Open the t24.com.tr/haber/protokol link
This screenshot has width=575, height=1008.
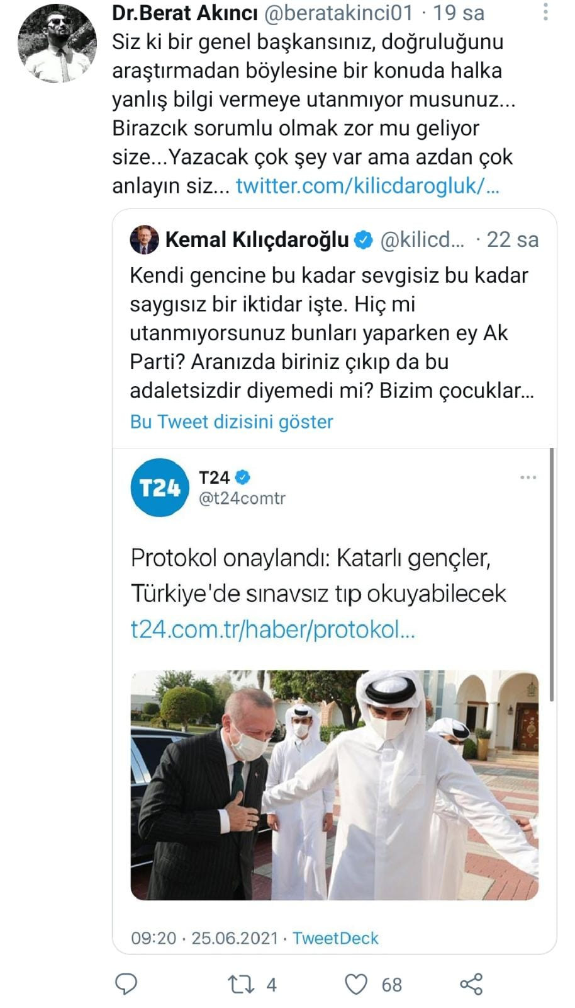coord(273,629)
